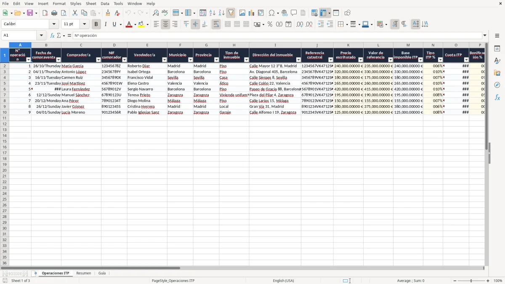
Task: Open the Precio escriturado filter arrow
Action: [x=361, y=60]
